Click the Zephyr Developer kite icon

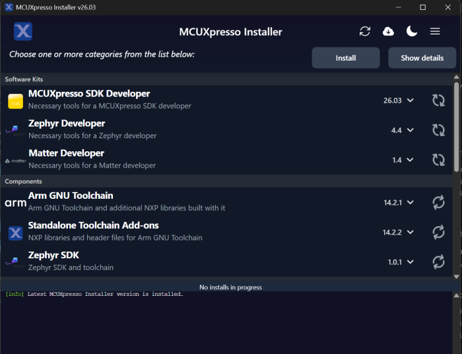tap(15, 130)
